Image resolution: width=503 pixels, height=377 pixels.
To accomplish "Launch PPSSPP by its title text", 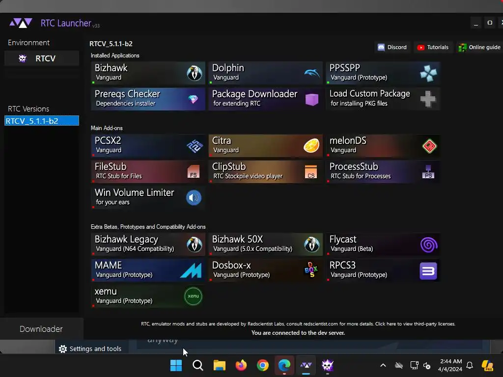I will click(345, 68).
